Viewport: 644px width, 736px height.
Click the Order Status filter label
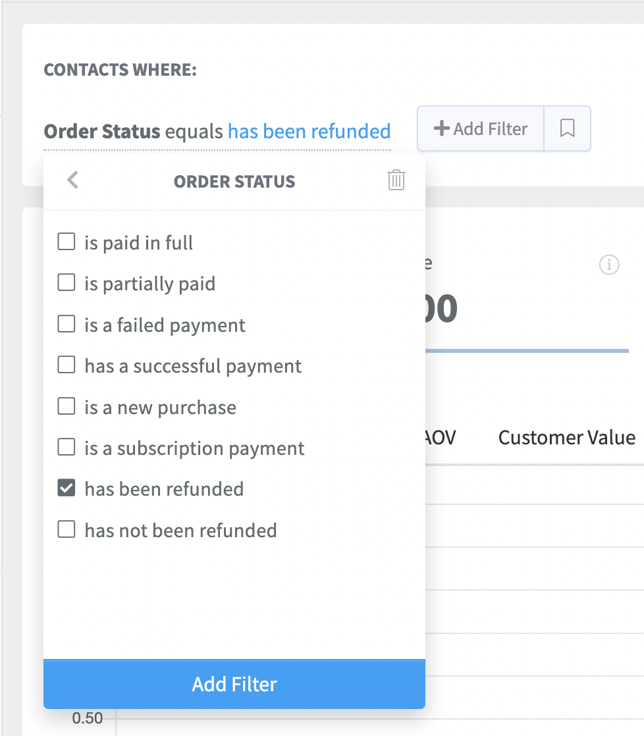102,132
